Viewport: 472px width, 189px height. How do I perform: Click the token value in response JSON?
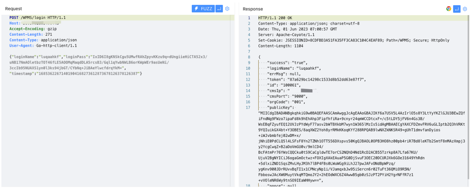[326, 80]
